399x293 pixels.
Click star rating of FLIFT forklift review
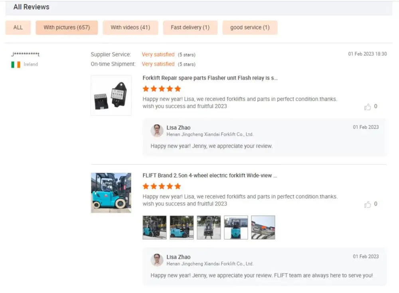coord(162,186)
